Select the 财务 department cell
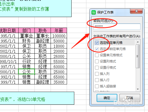Image resolution: width=148 pixels, height=112 pixels. pos(27,41)
